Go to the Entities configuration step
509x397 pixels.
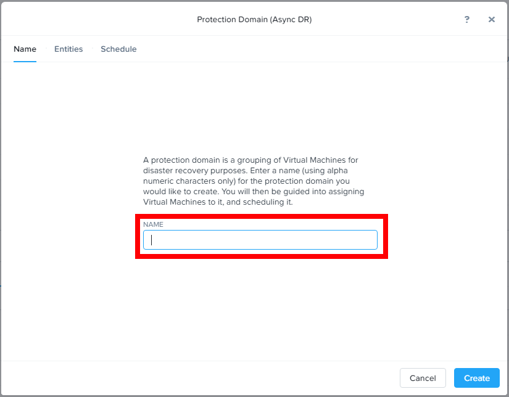point(68,49)
